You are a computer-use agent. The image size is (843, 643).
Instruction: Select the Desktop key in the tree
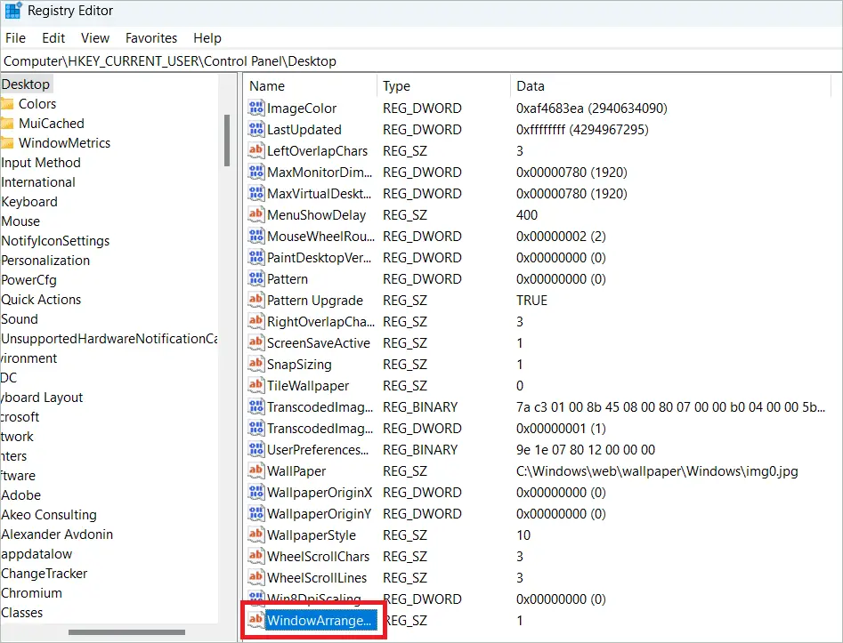click(x=26, y=84)
